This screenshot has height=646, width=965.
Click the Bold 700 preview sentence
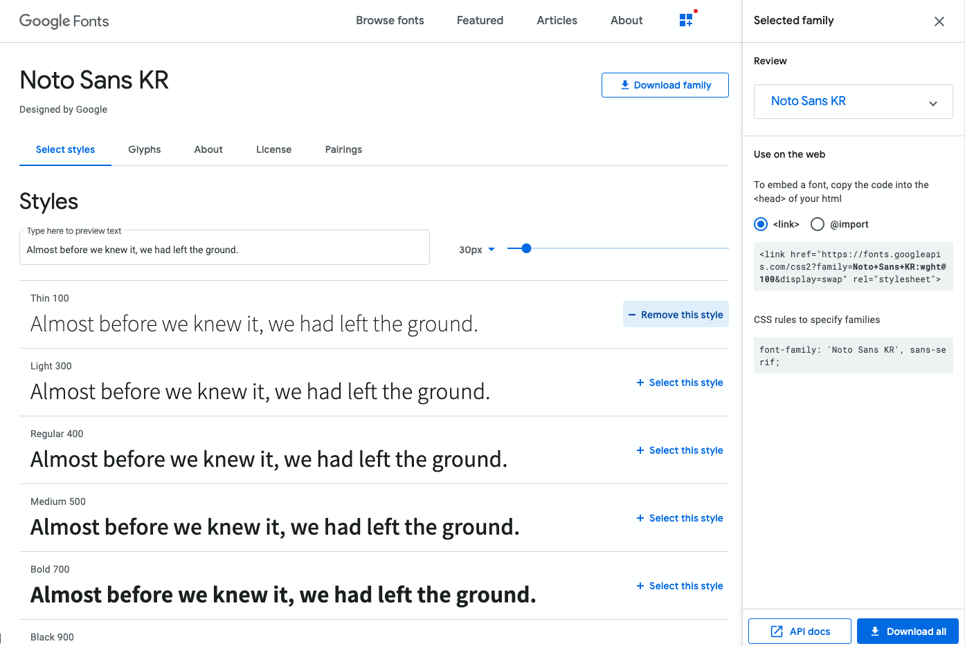(x=283, y=595)
